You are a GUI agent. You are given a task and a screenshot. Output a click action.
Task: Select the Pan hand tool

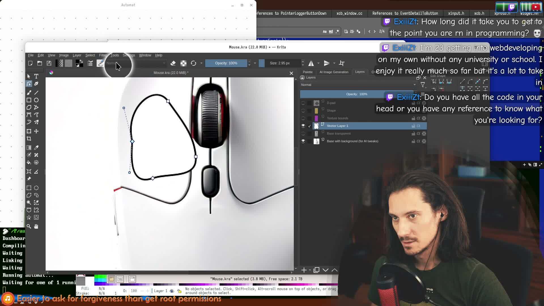click(x=36, y=226)
